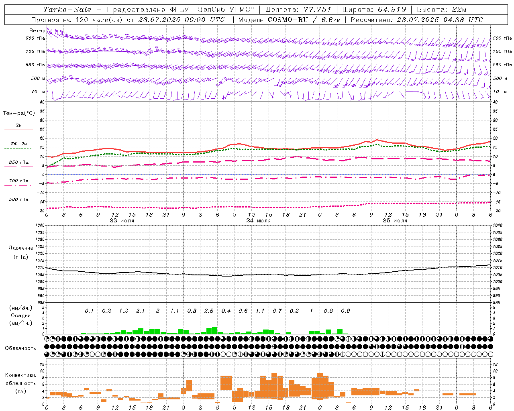Click the 'Высота: 22м' elevation text

point(442,10)
